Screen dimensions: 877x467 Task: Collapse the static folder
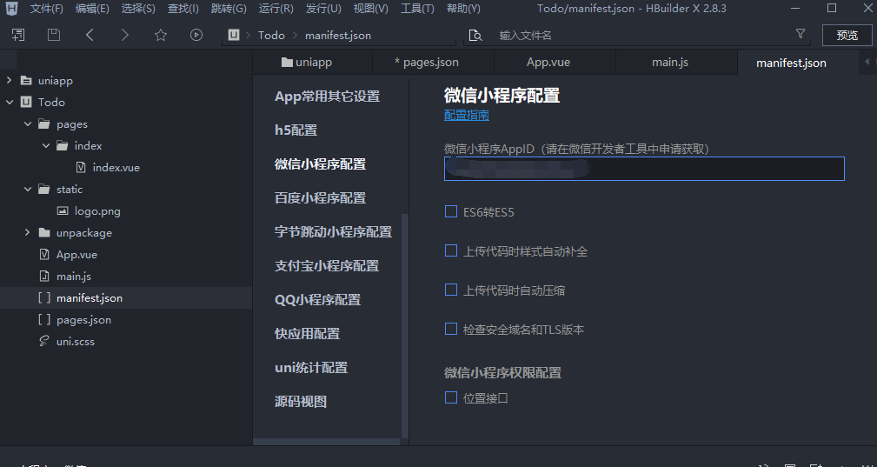coord(28,190)
